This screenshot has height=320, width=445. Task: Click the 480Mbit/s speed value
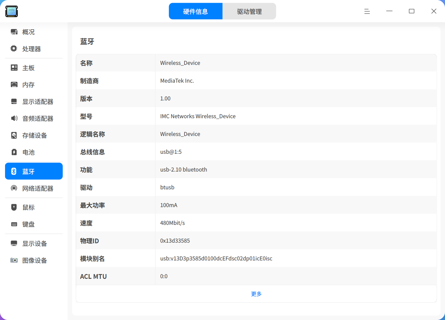tap(172, 223)
